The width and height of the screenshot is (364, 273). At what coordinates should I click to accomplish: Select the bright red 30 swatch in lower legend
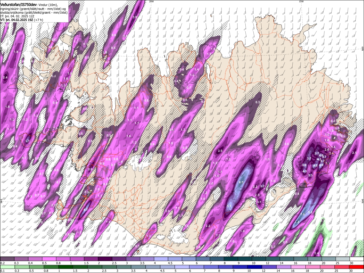point(357,267)
